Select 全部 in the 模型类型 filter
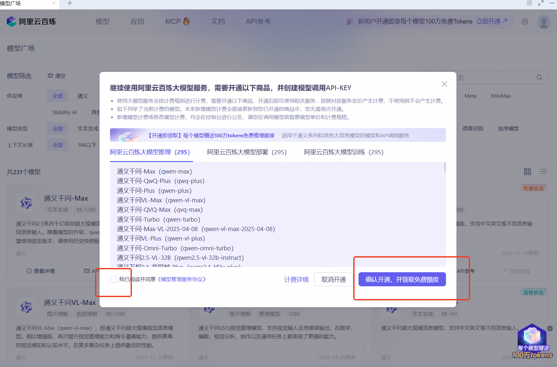Image resolution: width=557 pixels, height=367 pixels. click(58, 129)
